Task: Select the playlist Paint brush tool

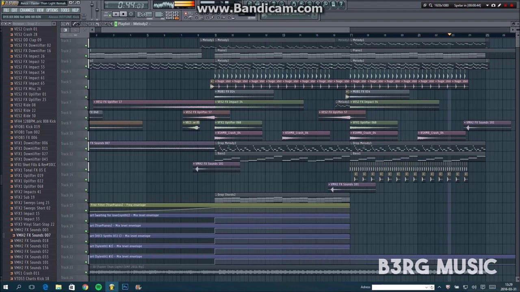Action: point(79,24)
